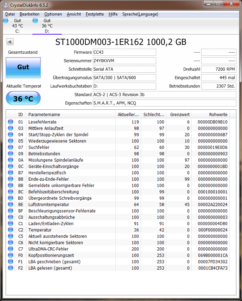Click the Standard field ACS-2 | ACS-3 Revision 3b

click(165, 95)
